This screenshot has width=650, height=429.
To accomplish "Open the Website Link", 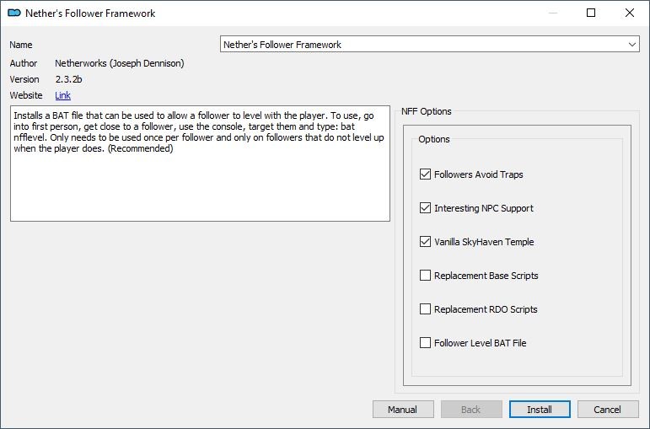I will click(x=62, y=95).
